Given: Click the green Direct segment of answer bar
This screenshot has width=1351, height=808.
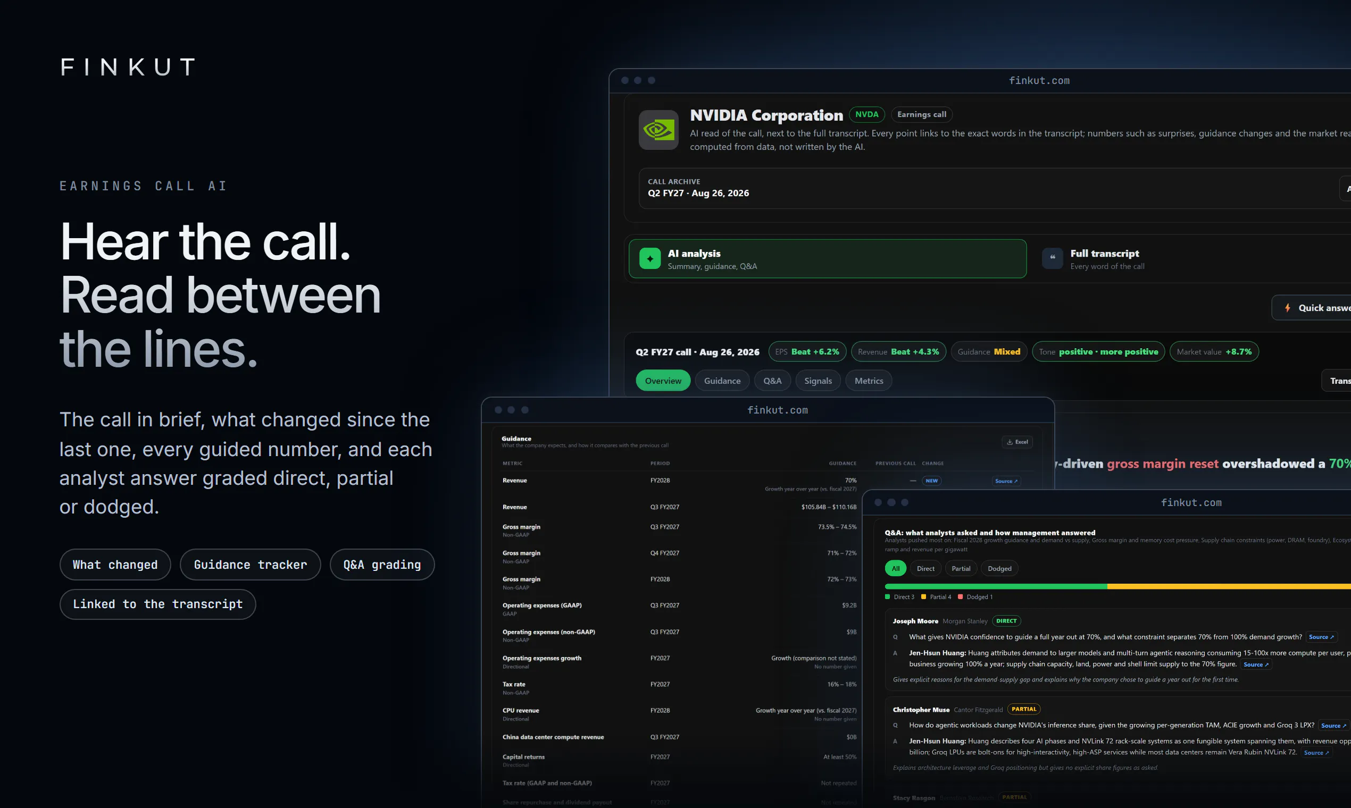Looking at the screenshot, I should click(x=996, y=586).
